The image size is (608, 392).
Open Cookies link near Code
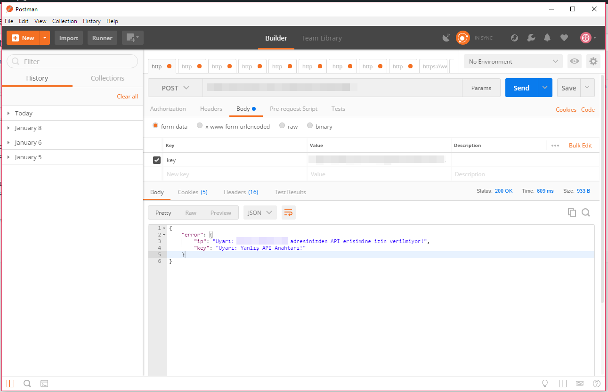[566, 110]
